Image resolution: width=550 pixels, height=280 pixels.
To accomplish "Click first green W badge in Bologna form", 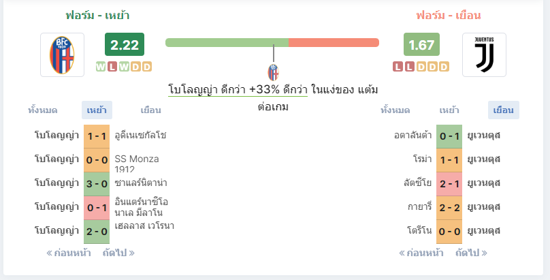I will pos(101,67).
